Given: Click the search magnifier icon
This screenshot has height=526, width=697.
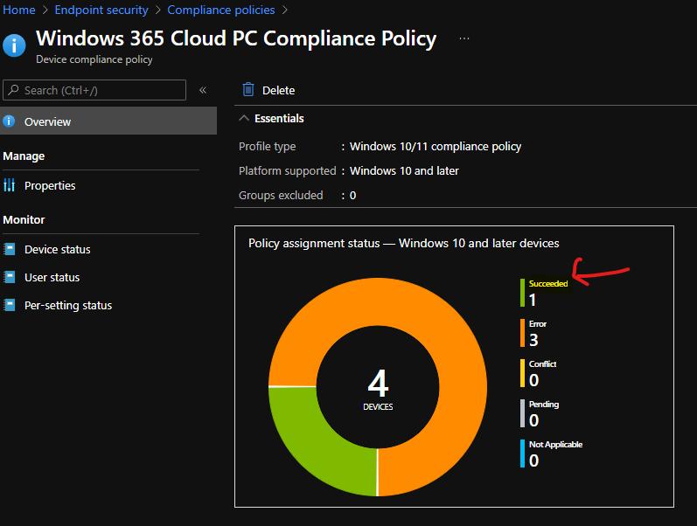Looking at the screenshot, I should [14, 90].
